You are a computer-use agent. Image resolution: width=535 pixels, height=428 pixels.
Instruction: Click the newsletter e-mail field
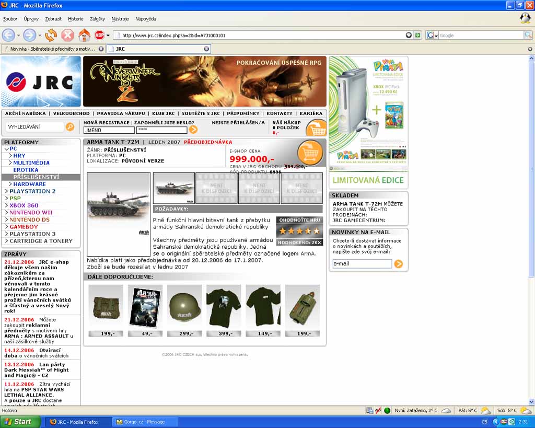pyautogui.click(x=362, y=263)
